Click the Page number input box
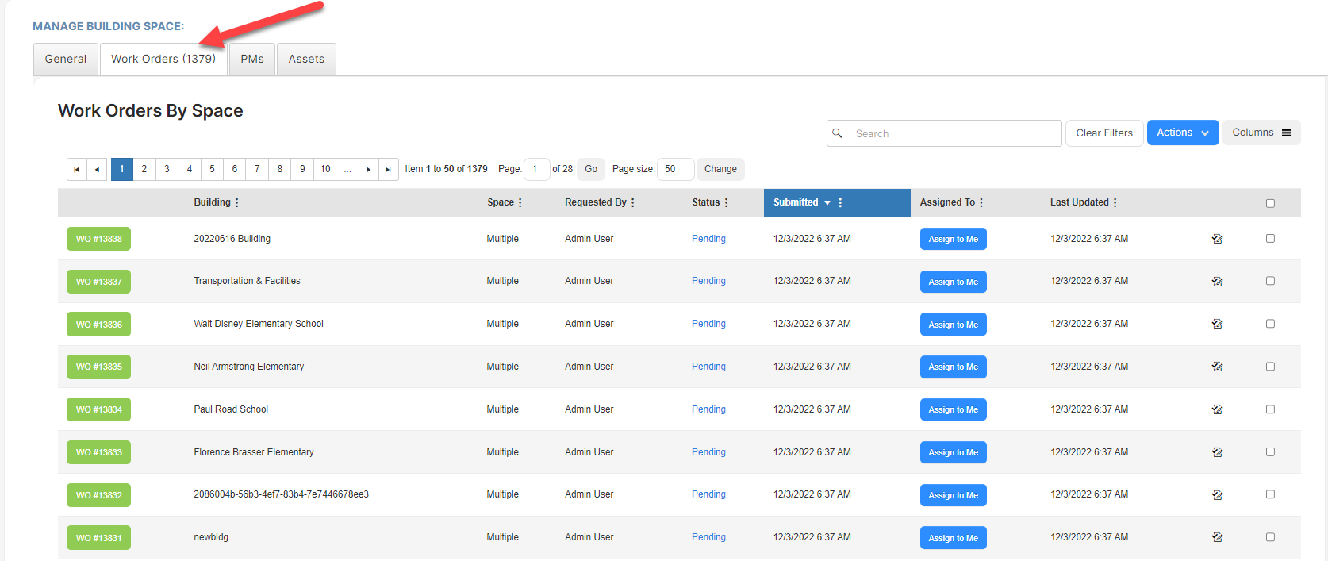 tap(537, 169)
